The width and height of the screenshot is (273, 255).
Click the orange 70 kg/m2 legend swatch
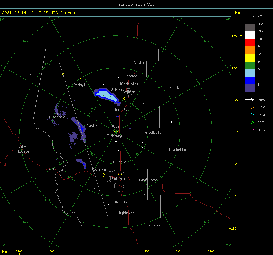pyautogui.click(x=250, y=50)
